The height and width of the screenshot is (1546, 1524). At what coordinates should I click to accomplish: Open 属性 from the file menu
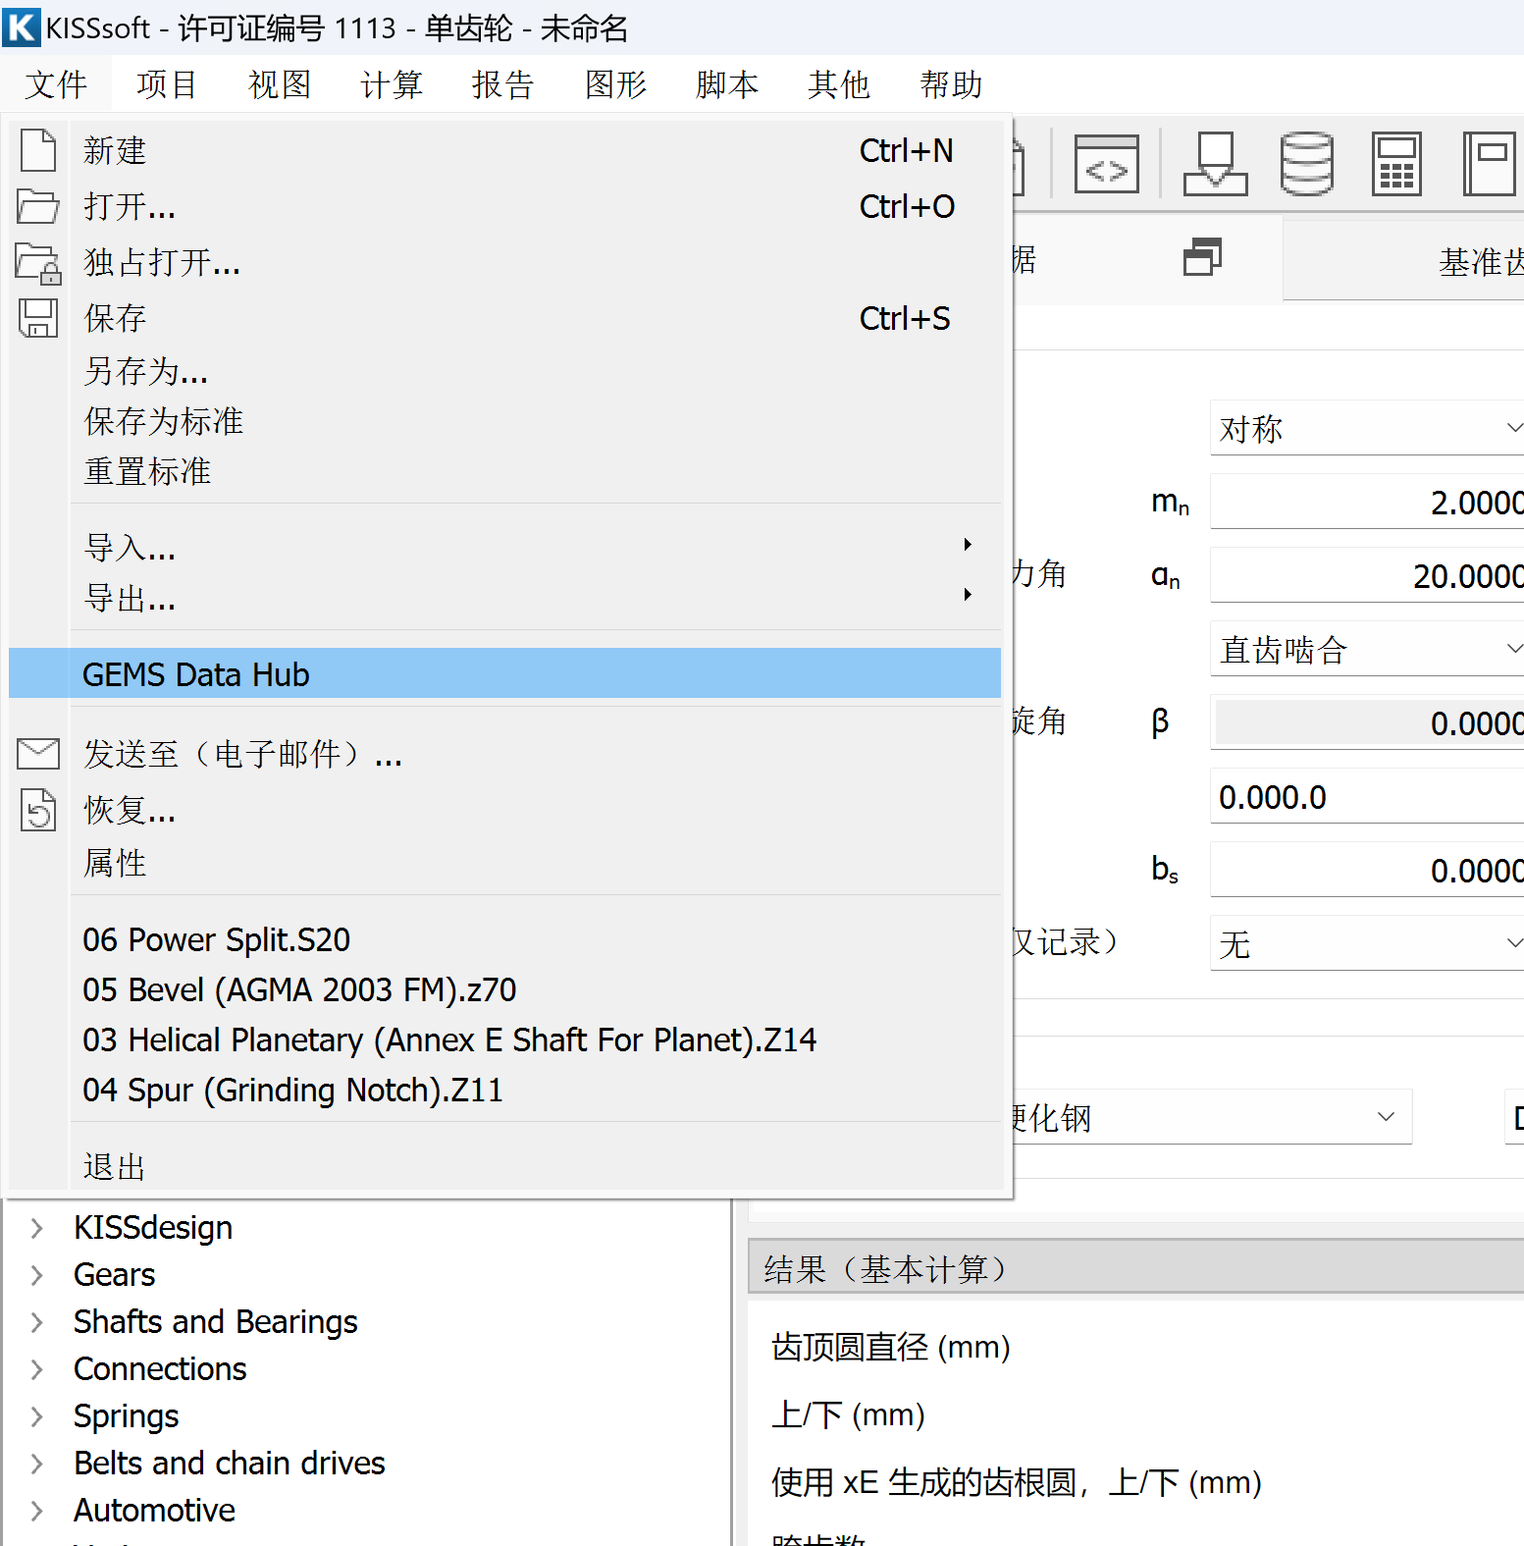point(504,863)
